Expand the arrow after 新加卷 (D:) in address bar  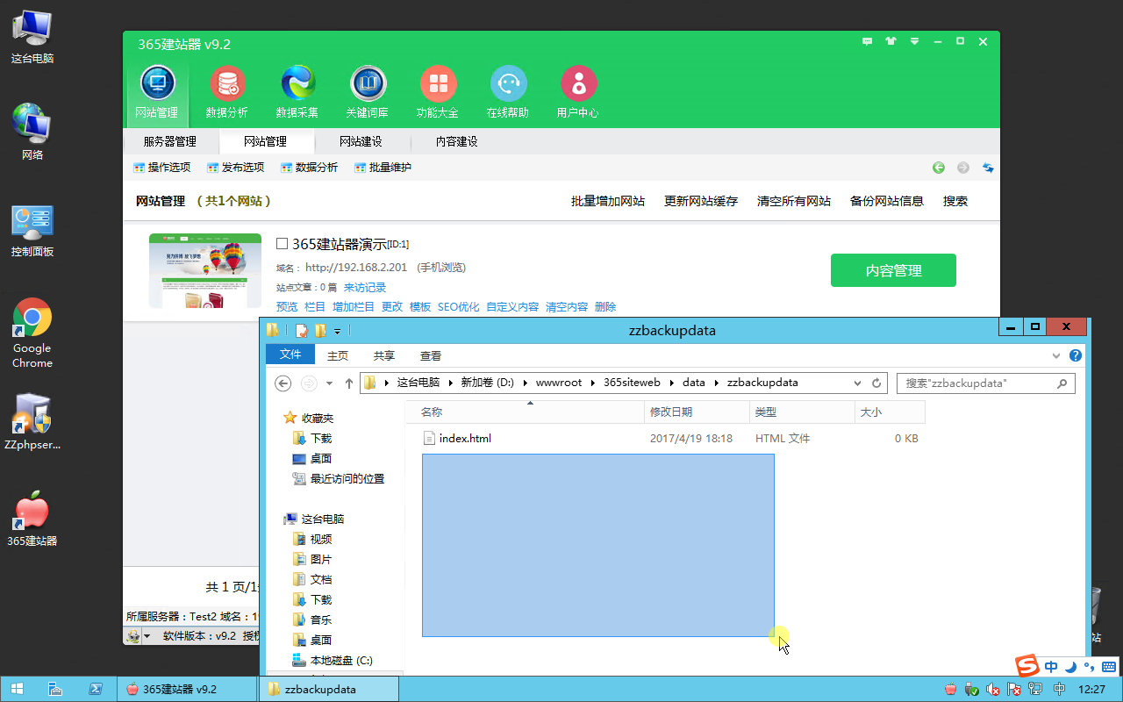[x=526, y=383]
